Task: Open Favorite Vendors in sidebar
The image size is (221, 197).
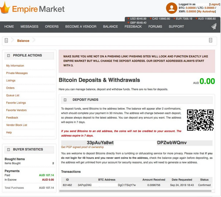Action: [x=16, y=110]
